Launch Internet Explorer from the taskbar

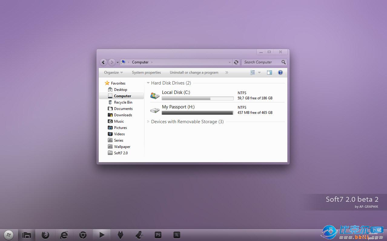pyautogui.click(x=64, y=235)
